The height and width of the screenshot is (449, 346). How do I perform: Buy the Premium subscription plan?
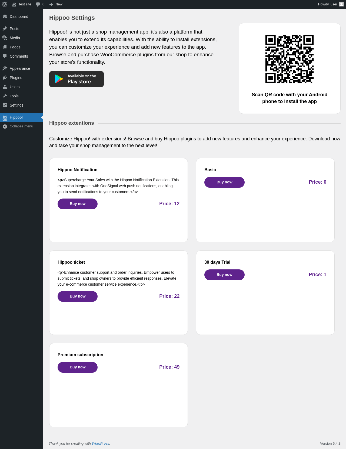click(x=78, y=367)
